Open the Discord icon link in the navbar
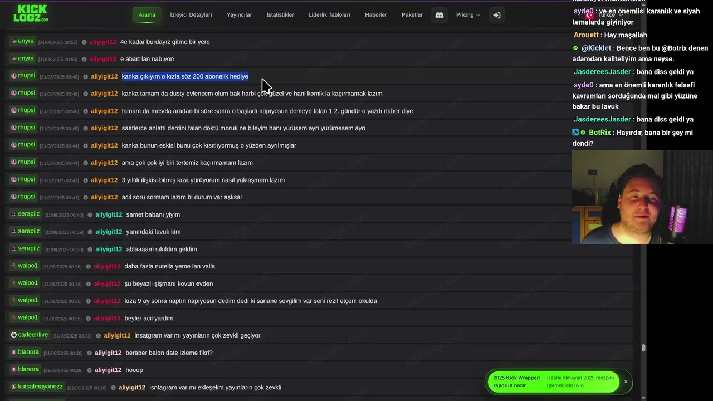 (x=439, y=15)
